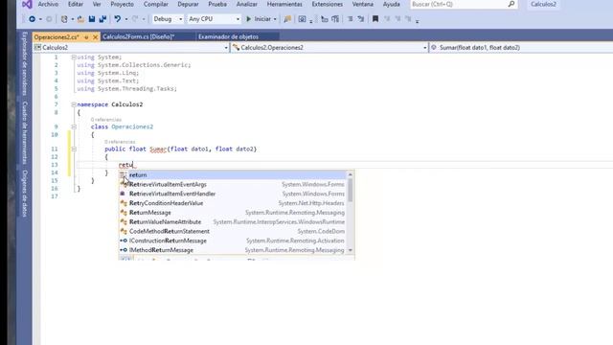Open the Any CPU platform dropdown
The width and height of the screenshot is (613, 345).
tap(214, 19)
